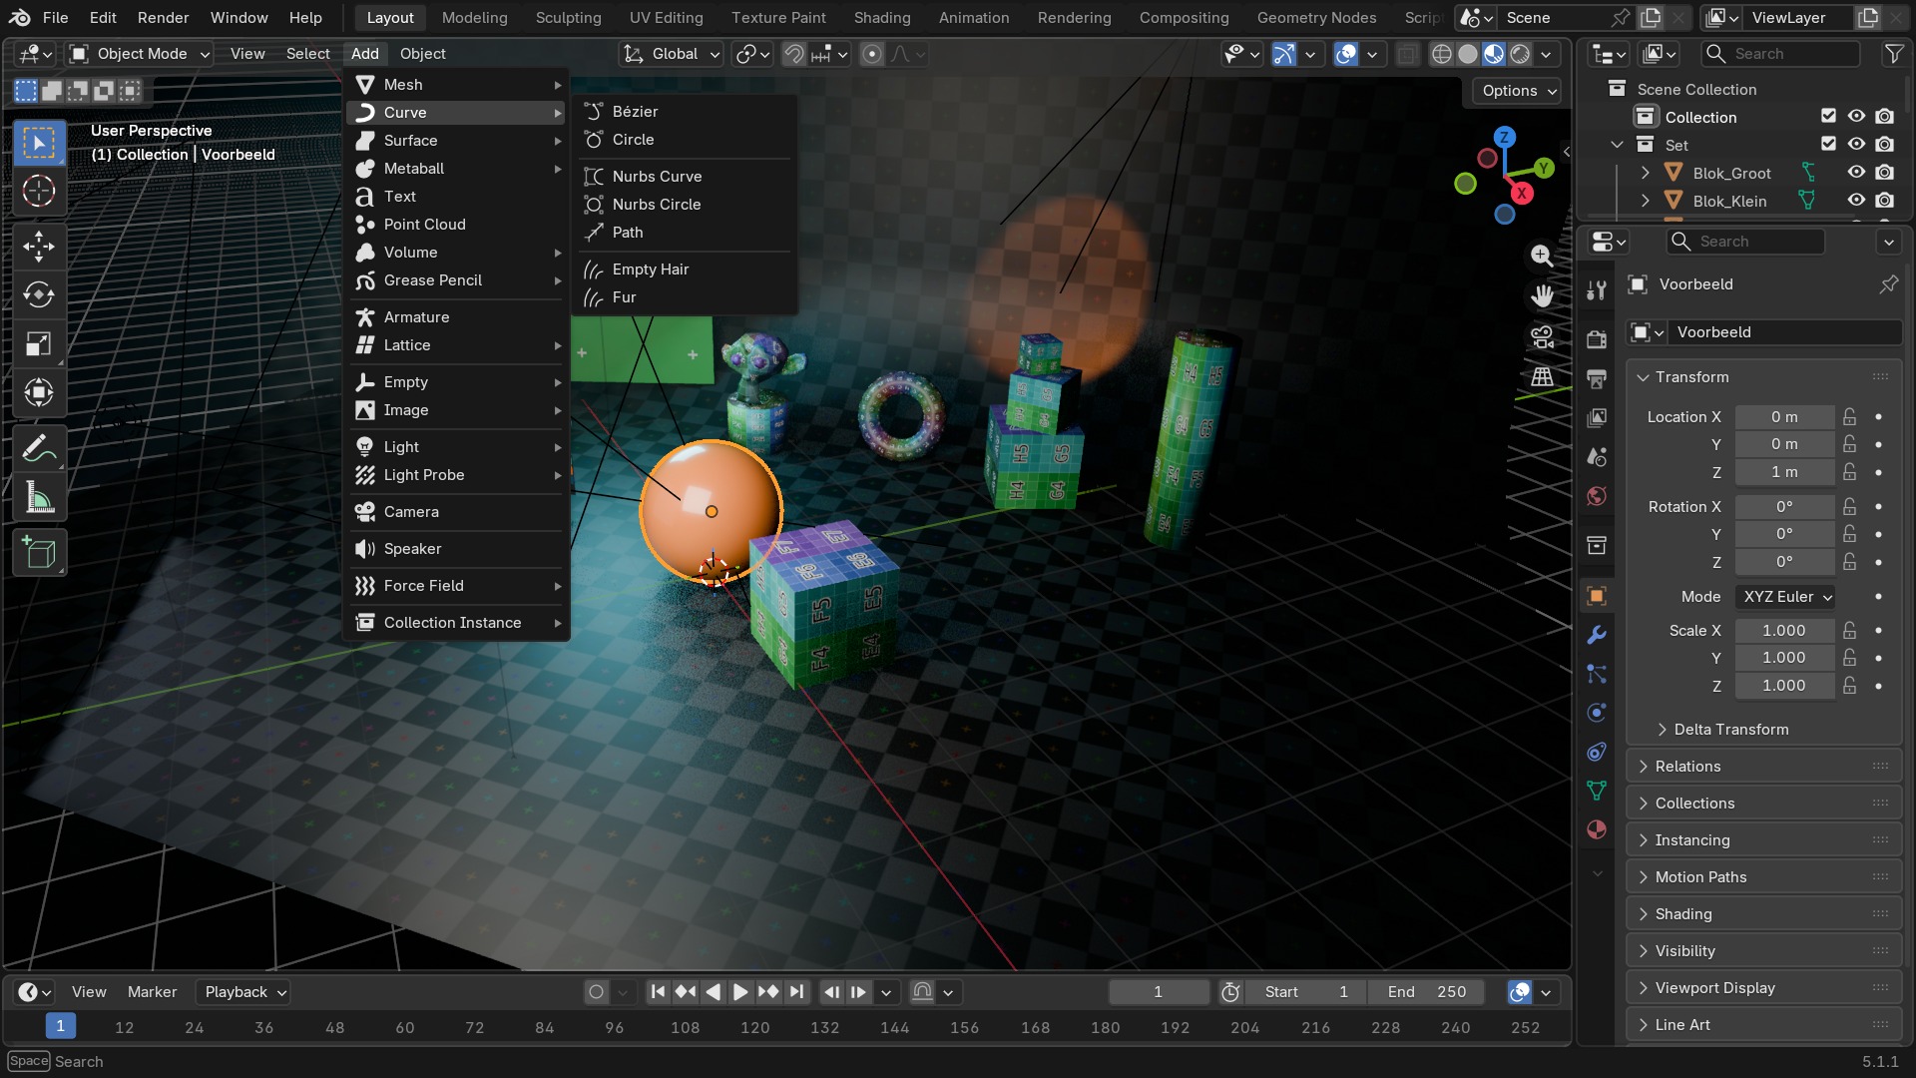Click the zoom viewport magnifier icon
Viewport: 1916px width, 1078px height.
[x=1542, y=256]
